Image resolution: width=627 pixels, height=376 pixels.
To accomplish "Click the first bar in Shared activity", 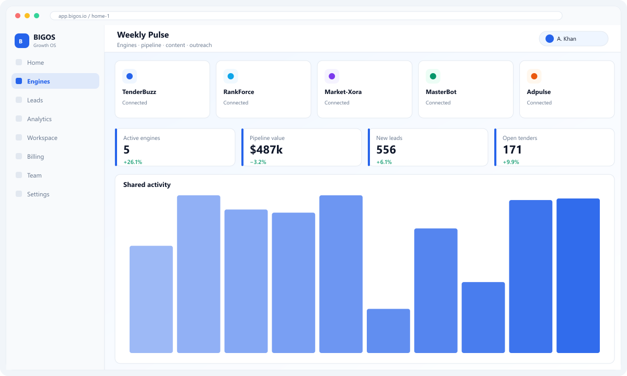I will [x=151, y=299].
